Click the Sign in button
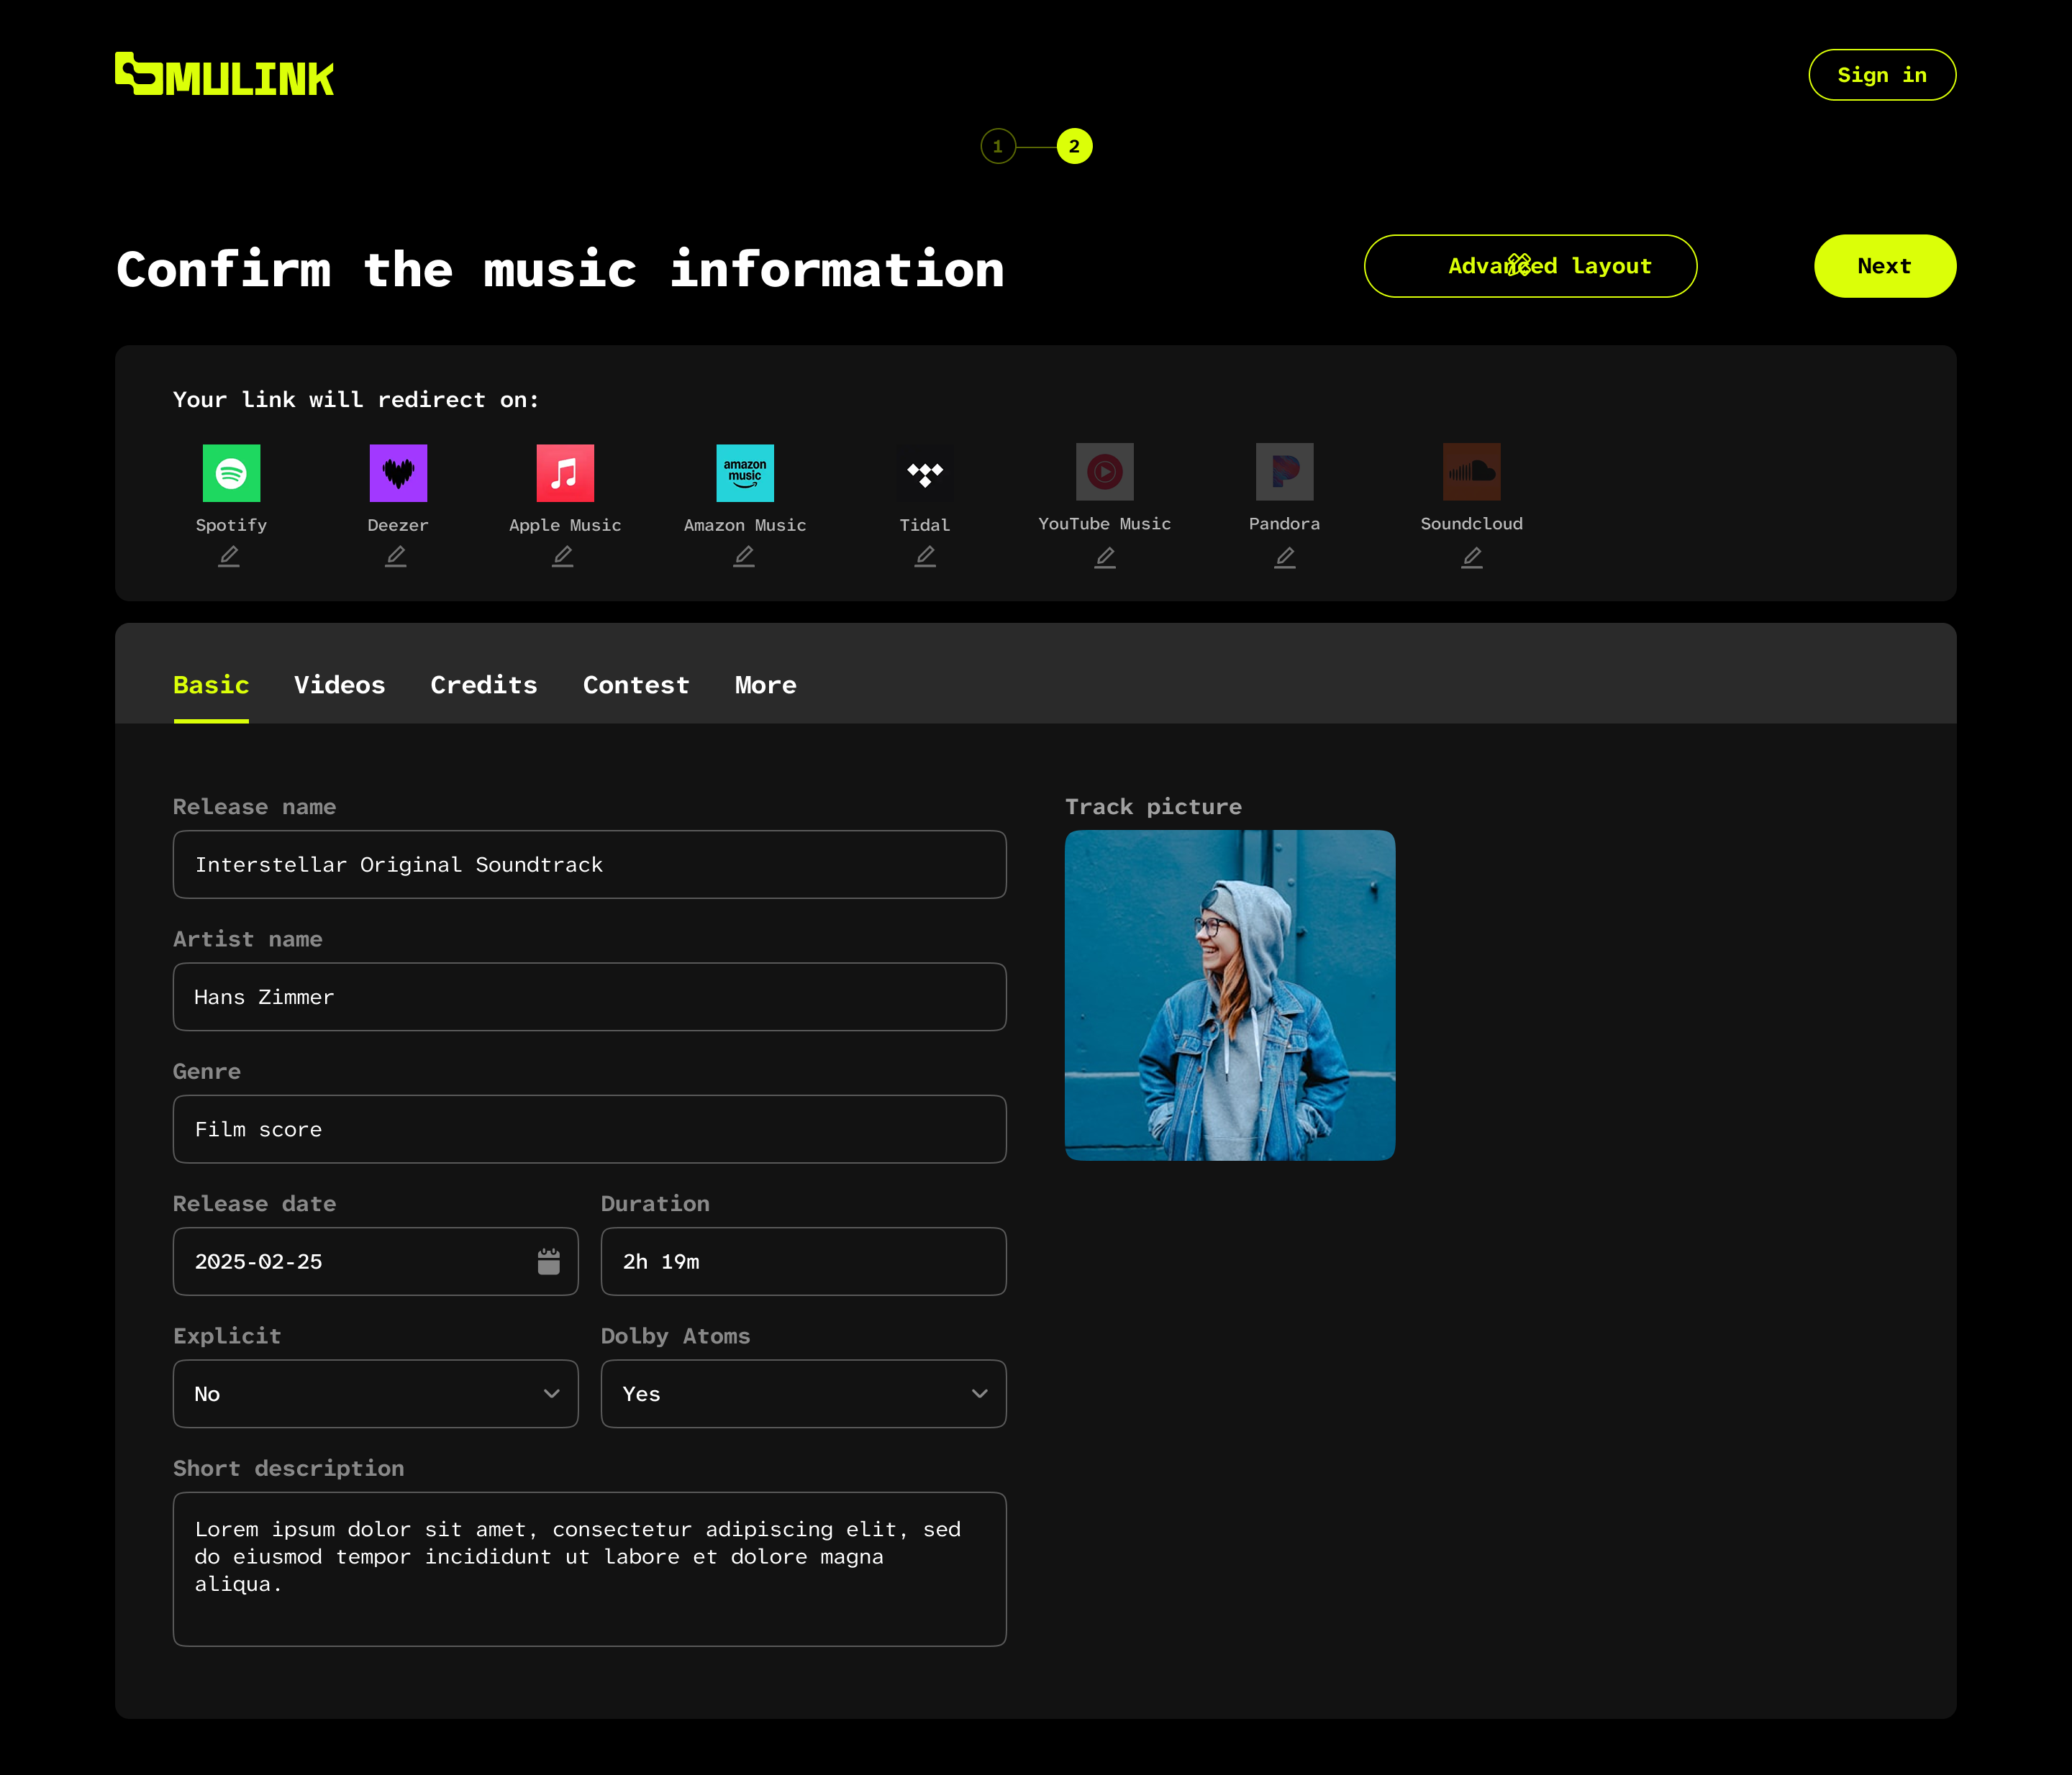2072x1775 pixels. 1882,74
